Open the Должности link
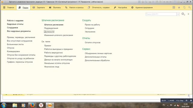This screenshot has height=108, width=193. (x=49, y=32)
